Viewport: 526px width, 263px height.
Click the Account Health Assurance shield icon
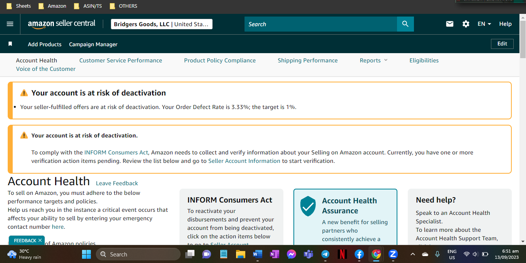308,206
